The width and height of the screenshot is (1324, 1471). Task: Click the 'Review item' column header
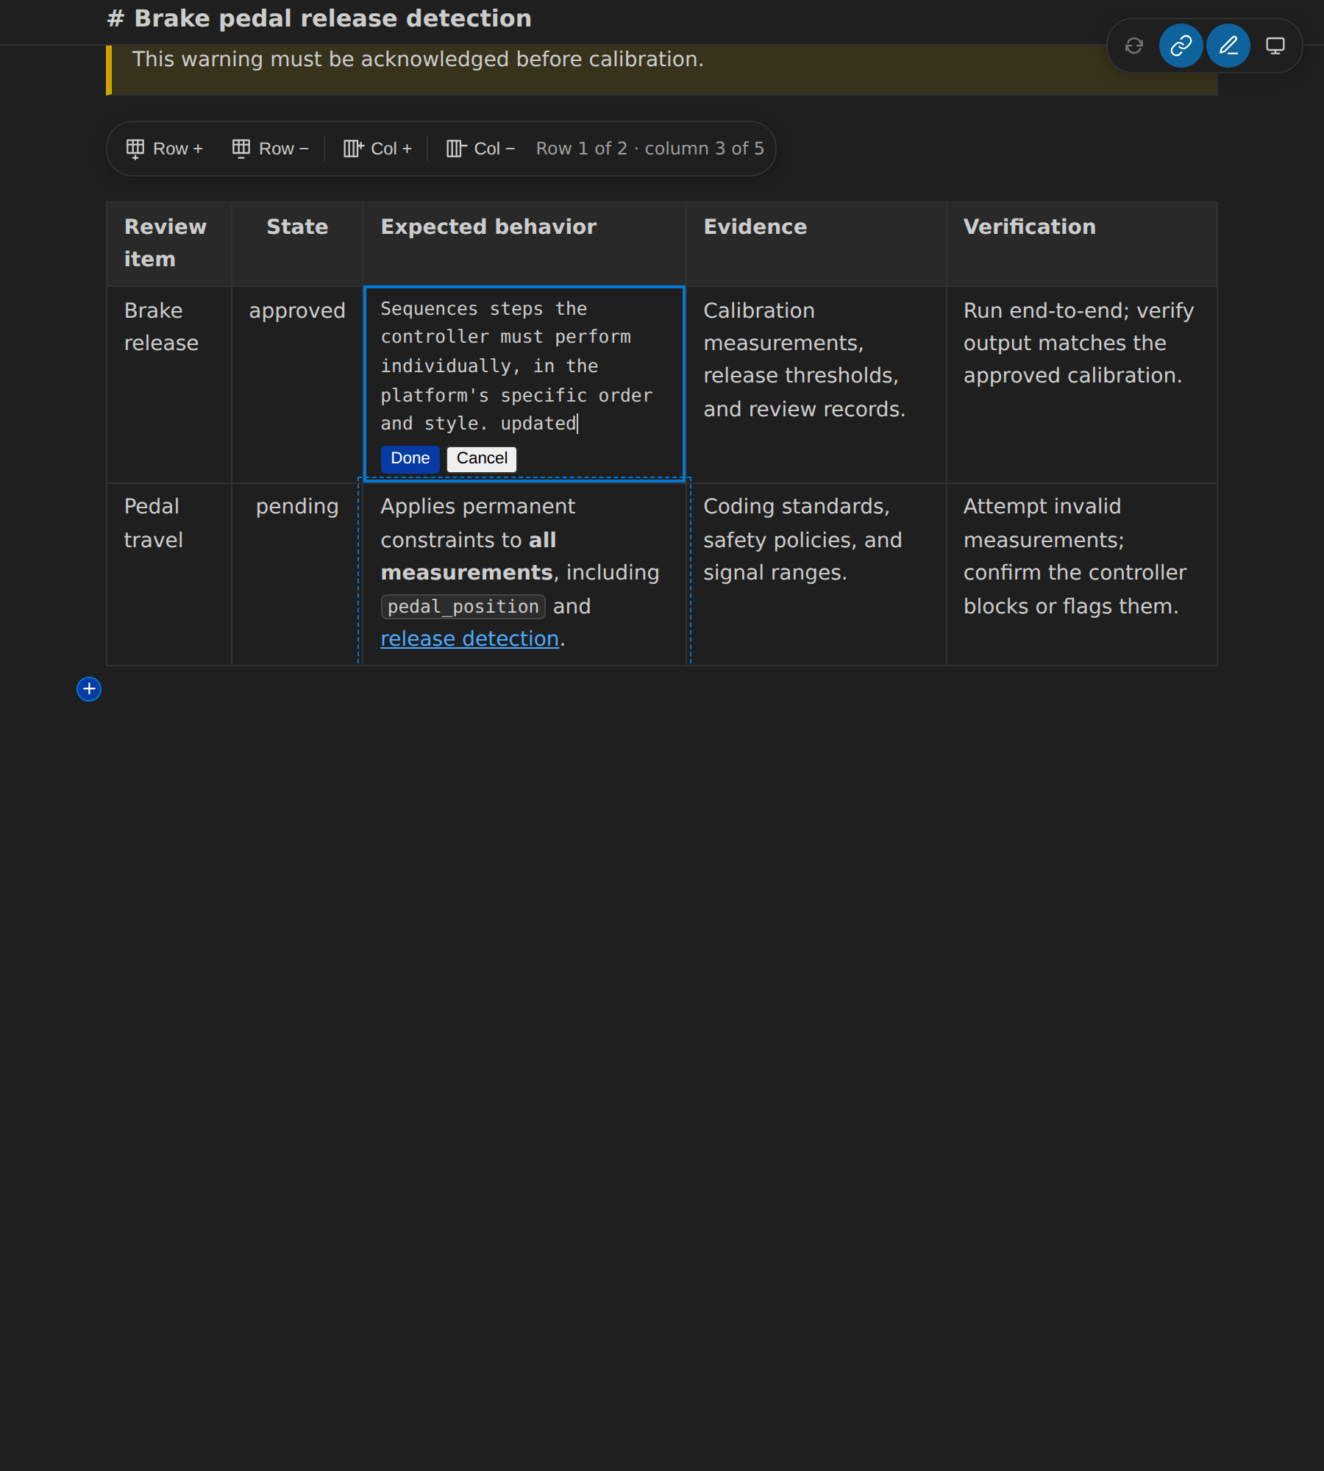tap(169, 244)
